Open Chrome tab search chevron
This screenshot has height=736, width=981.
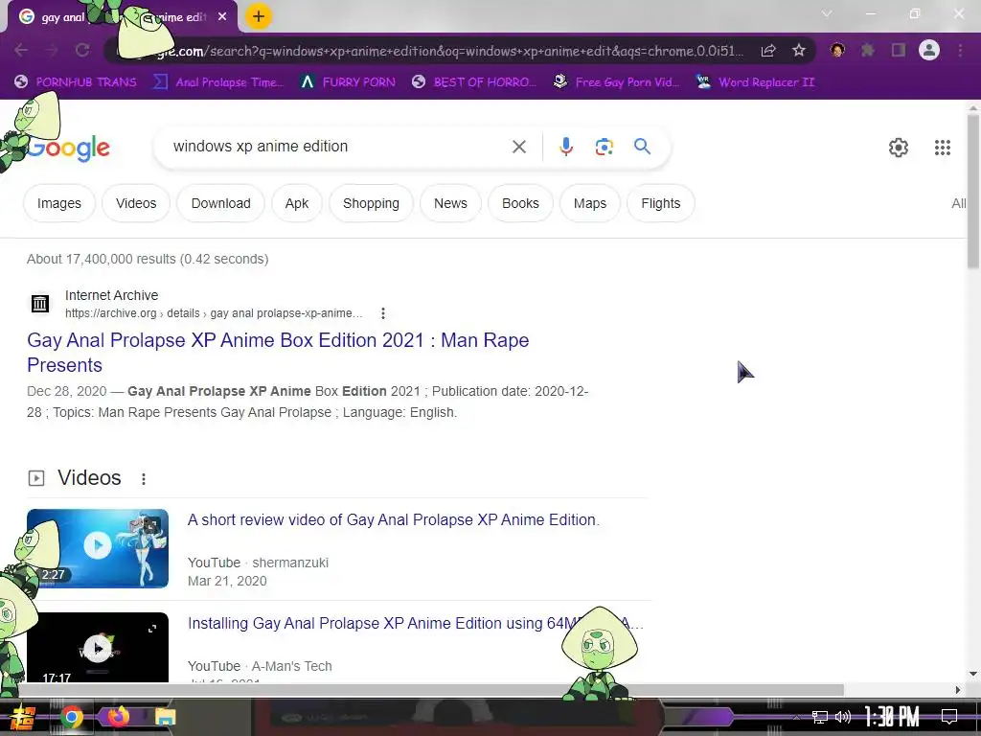pos(827,13)
